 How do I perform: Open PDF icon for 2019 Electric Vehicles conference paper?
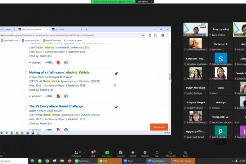point(58,62)
